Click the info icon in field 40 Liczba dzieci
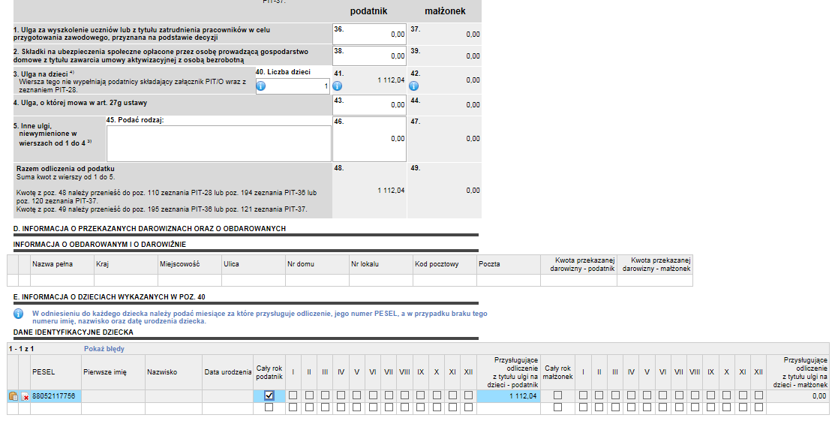This screenshot has height=421, width=835. [x=261, y=86]
